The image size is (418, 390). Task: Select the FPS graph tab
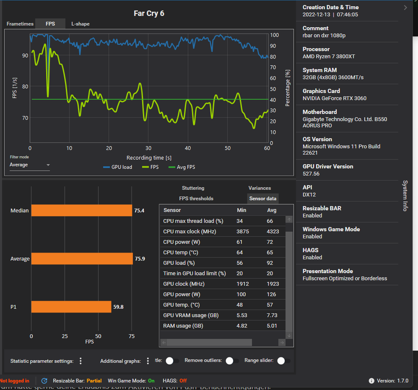50,24
